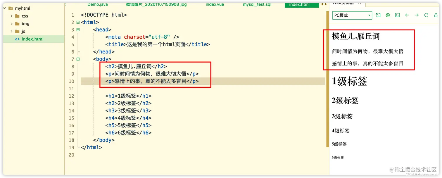The width and height of the screenshot is (442, 178).
Task: Toggle the lock icon in browser toolbar
Action: click(436, 15)
